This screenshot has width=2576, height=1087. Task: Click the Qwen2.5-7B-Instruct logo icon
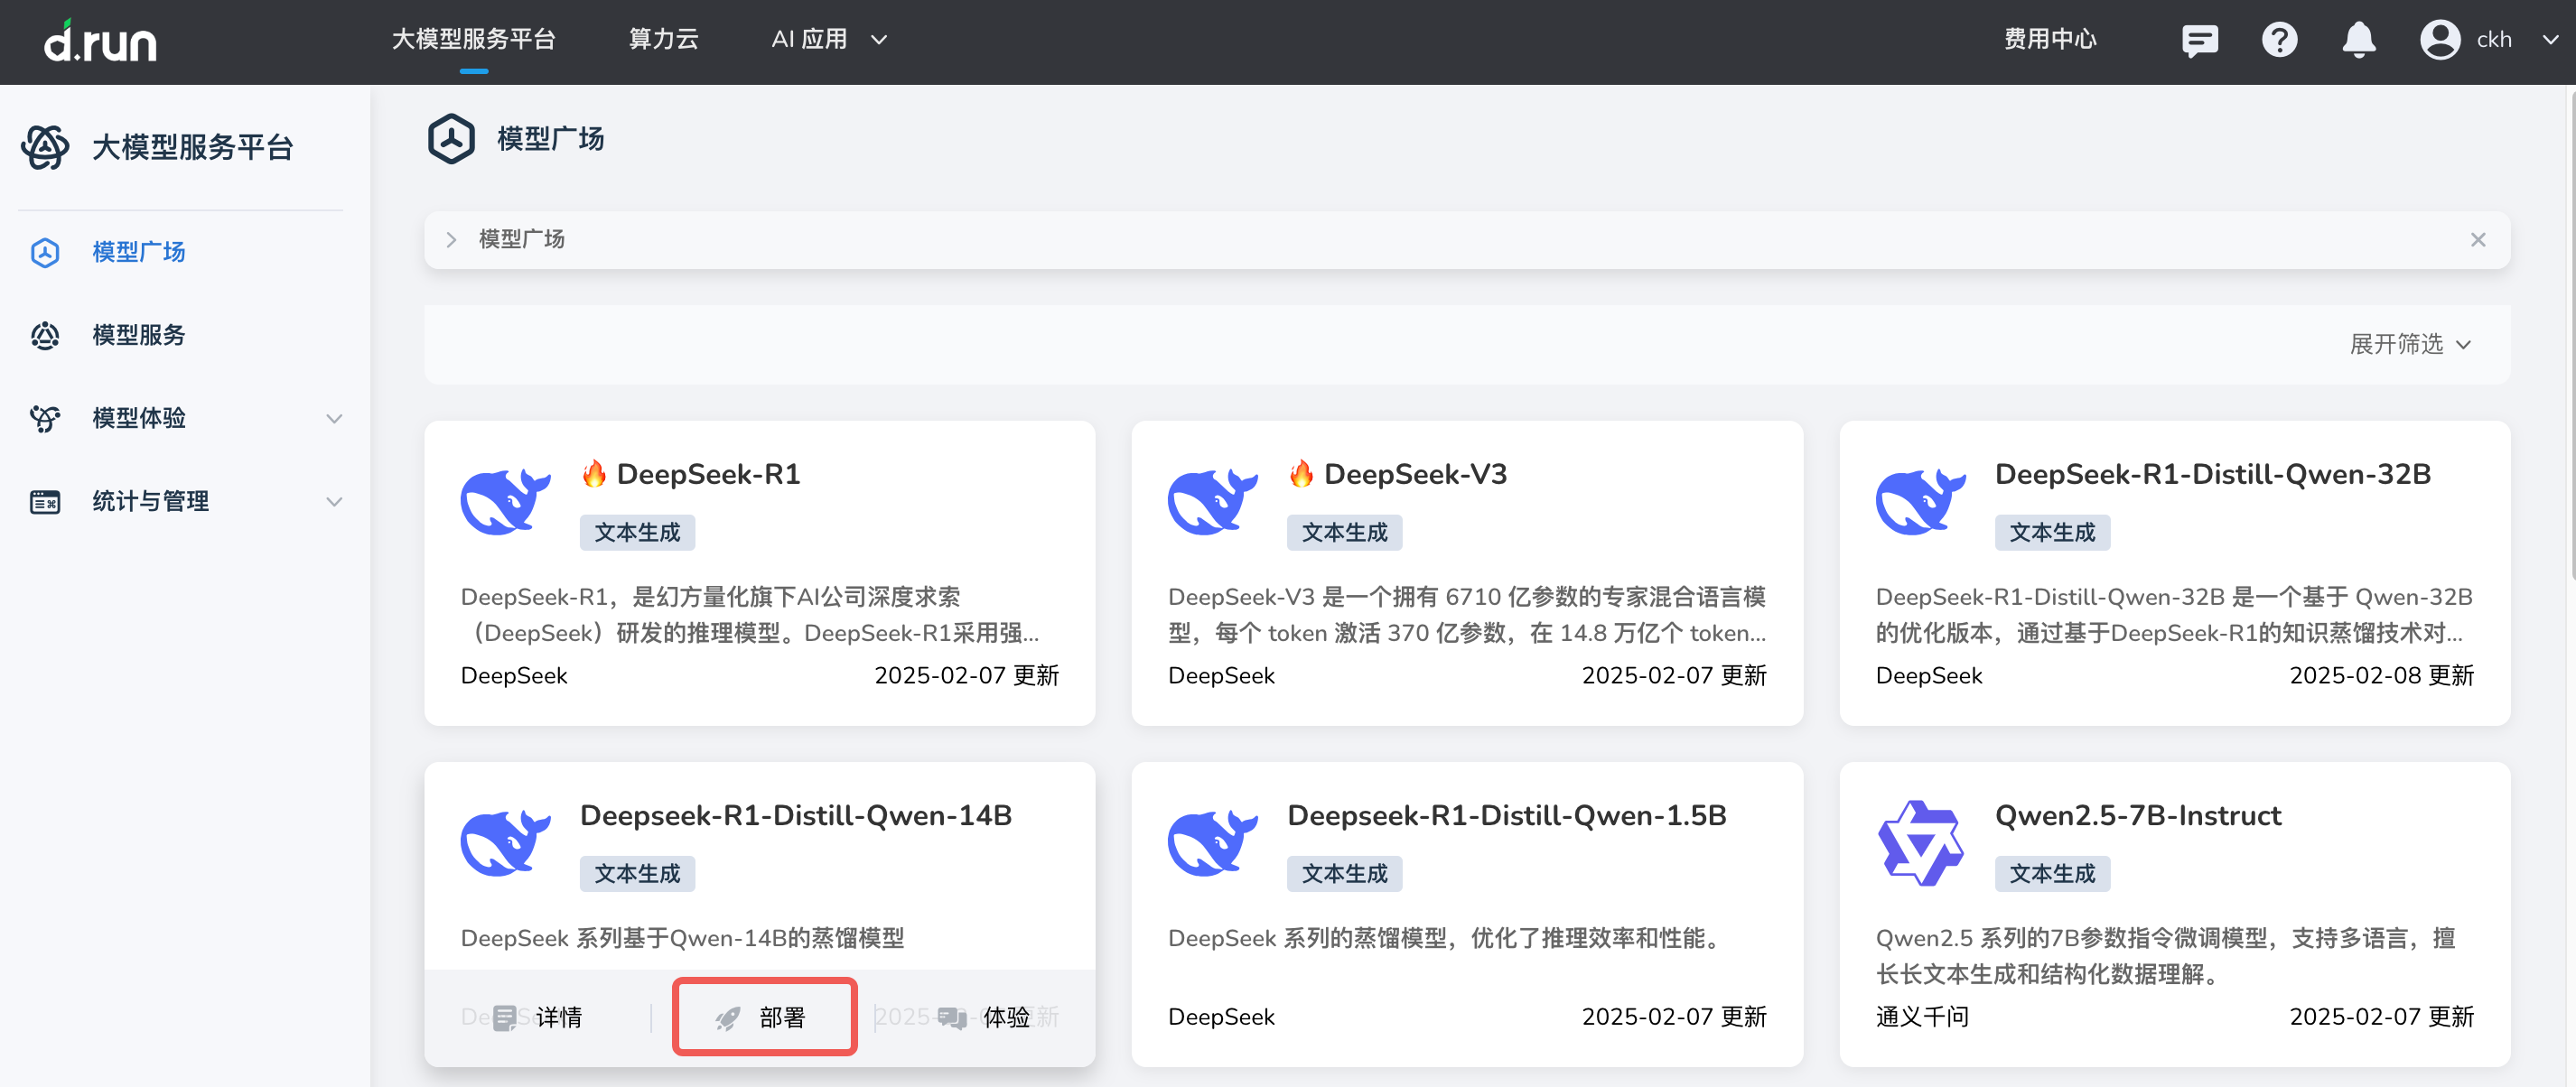coord(1920,842)
